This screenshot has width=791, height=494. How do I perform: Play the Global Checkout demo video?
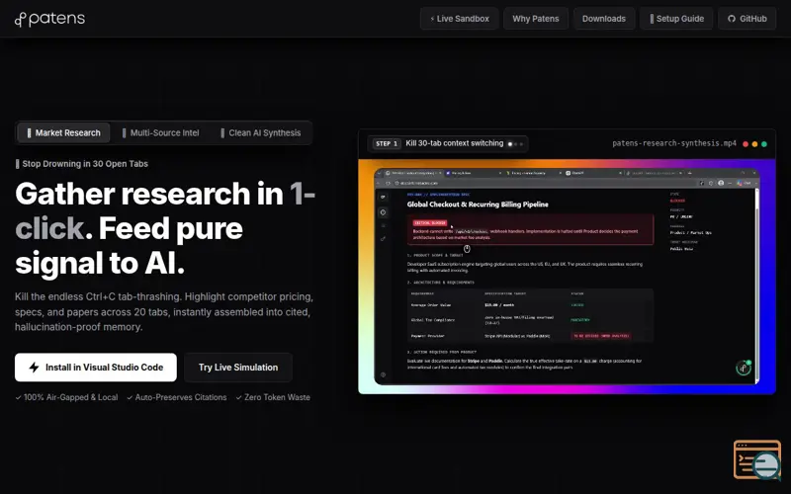tap(567, 277)
